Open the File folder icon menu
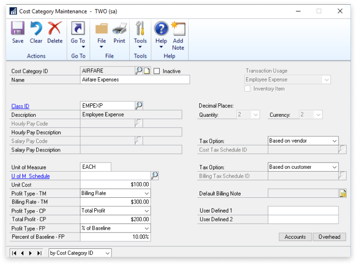Image resolution: width=357 pixels, height=265 pixels. click(102, 29)
